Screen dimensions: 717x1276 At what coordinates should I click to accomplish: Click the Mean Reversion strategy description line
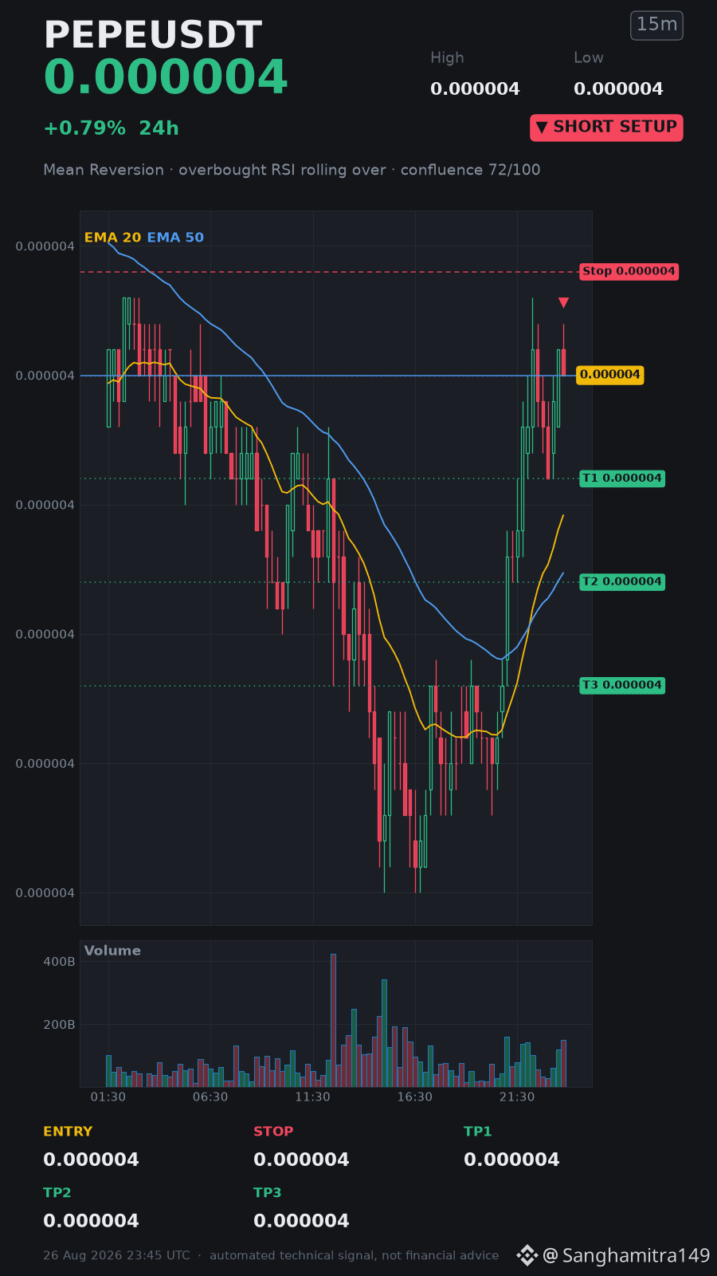[x=292, y=170]
